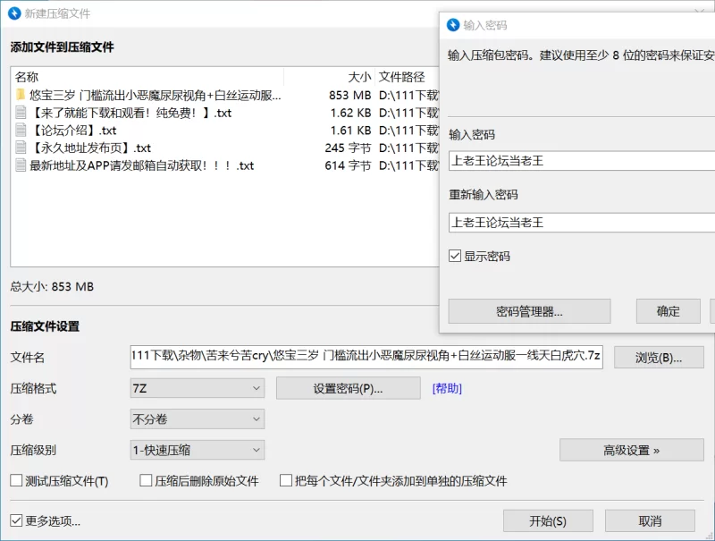Screen dimensions: 715x541
Task: Confirm password with 确定 button
Action: [x=669, y=311]
